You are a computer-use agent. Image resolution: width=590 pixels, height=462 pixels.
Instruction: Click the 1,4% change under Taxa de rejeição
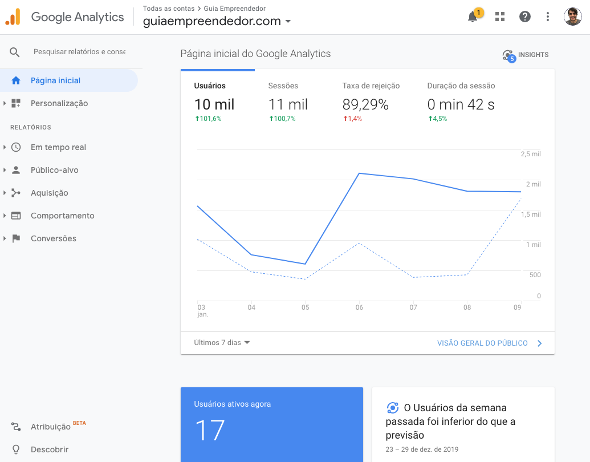[x=352, y=119]
